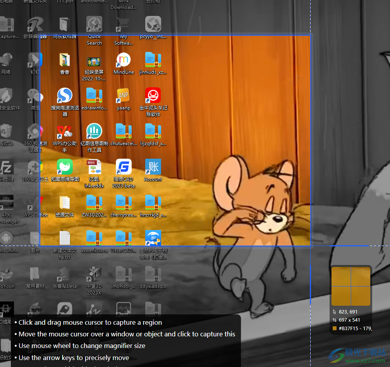Viewport: 390px width, 367px height.
Task: Select the hnzrrkjd_x... zip archive
Action: pyautogui.click(x=153, y=203)
